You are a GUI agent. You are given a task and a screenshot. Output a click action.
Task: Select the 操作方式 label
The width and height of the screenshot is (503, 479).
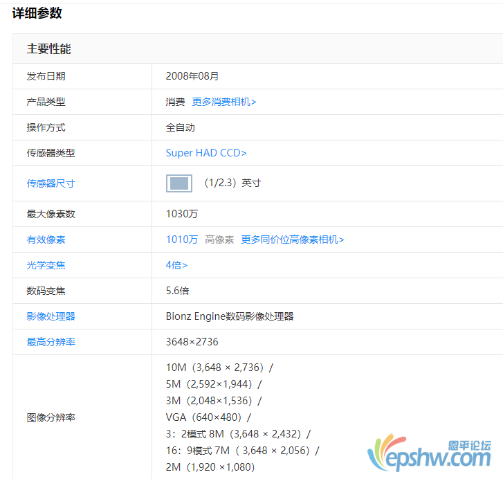tap(46, 127)
